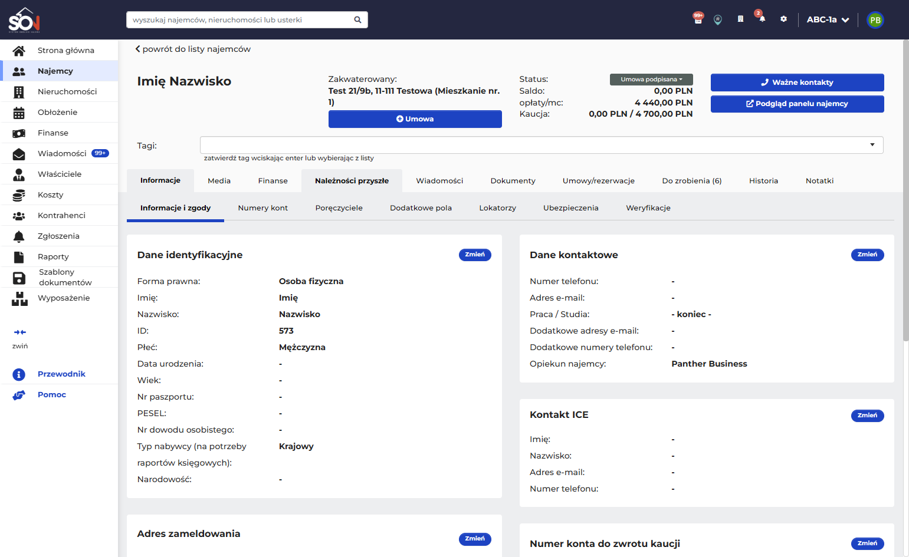
Task: Expand the Tagi dropdown arrow
Action: click(872, 145)
